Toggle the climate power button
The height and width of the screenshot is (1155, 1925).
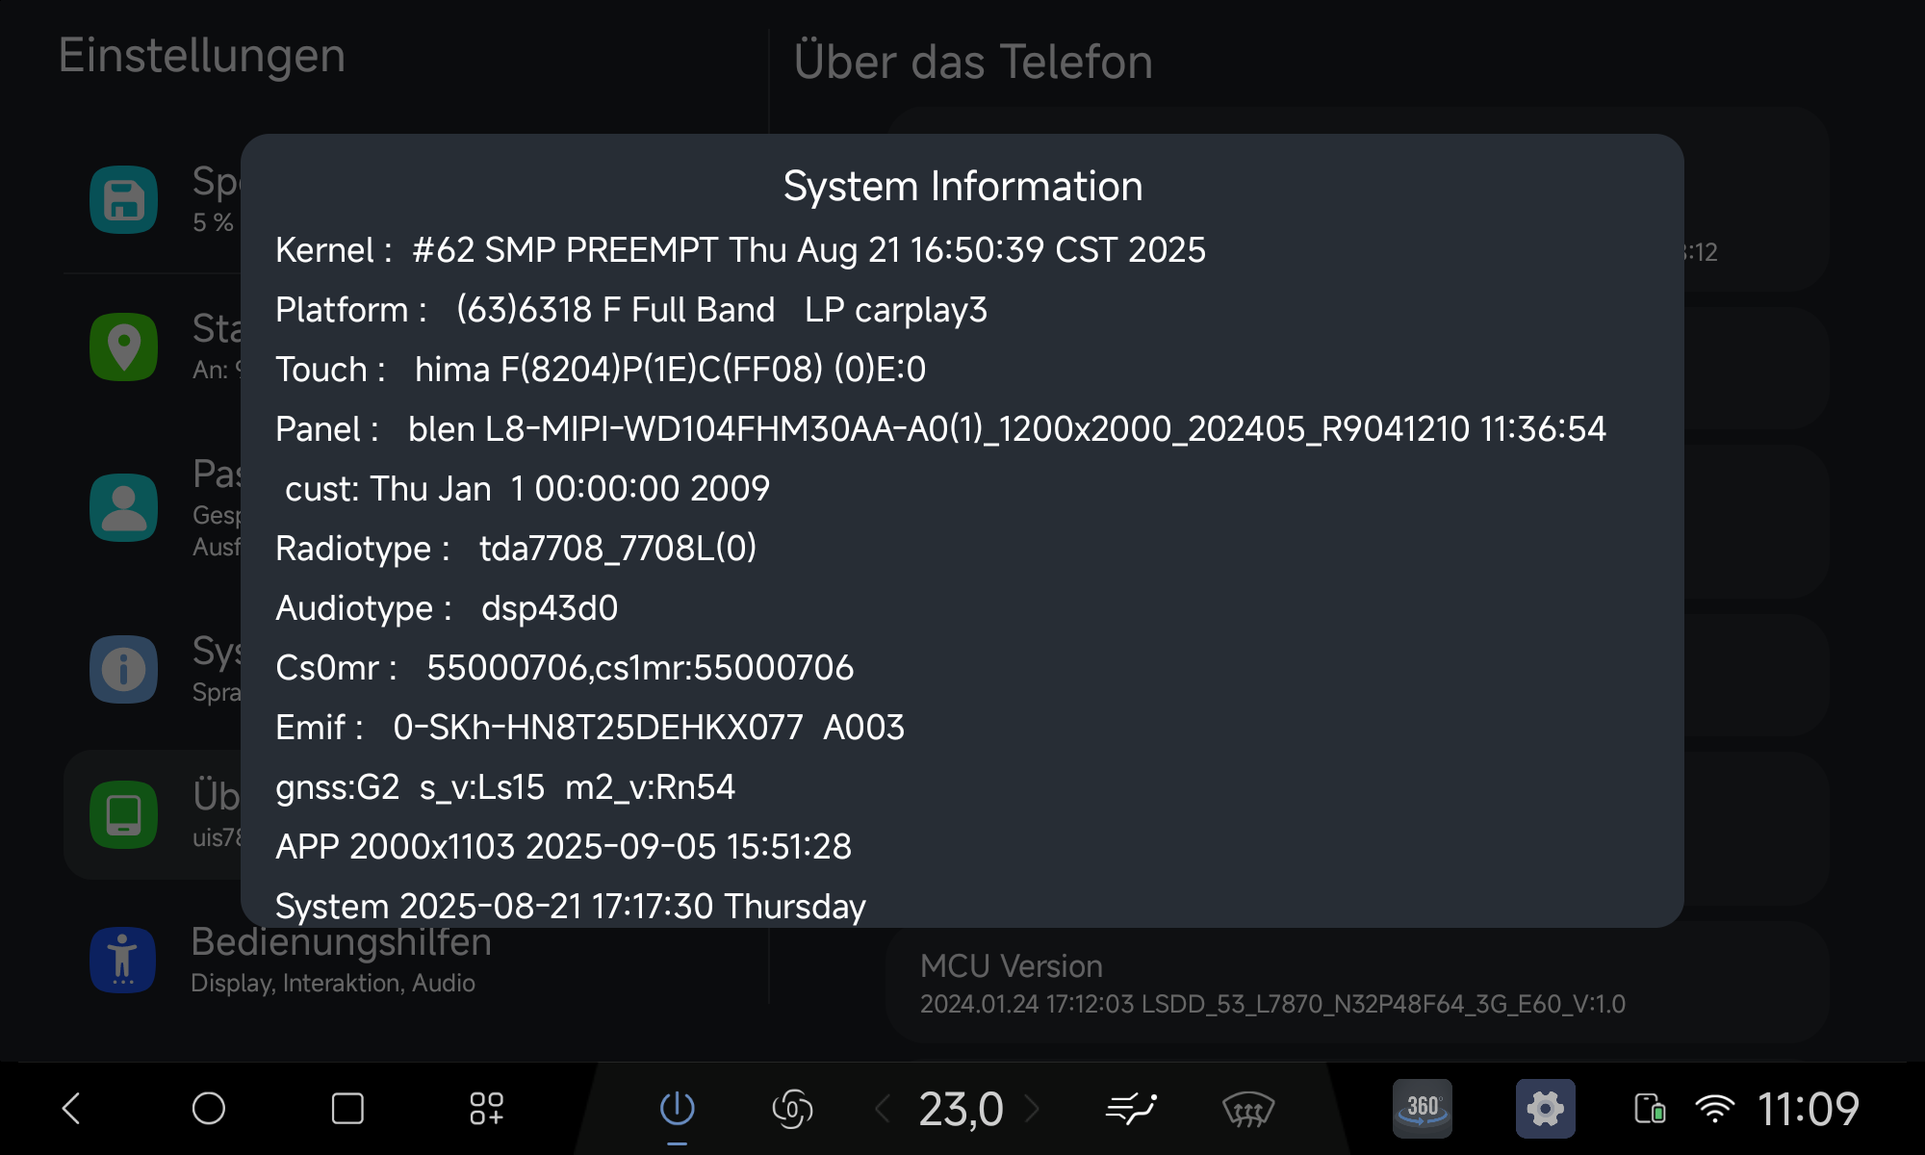(677, 1108)
